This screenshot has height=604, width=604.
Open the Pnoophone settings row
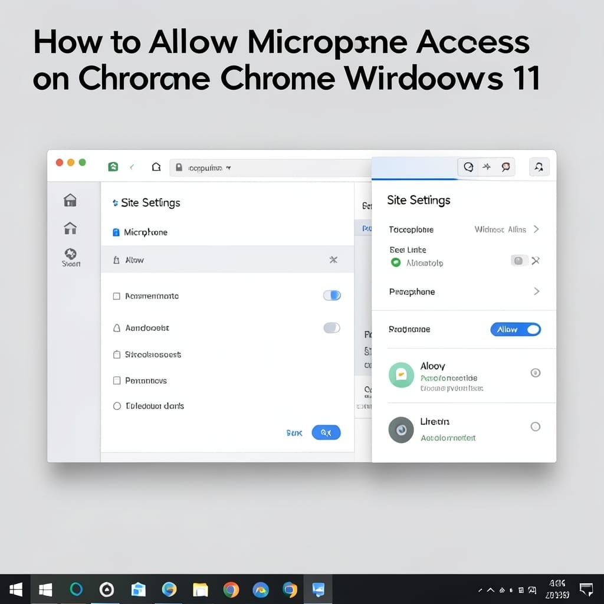click(464, 291)
